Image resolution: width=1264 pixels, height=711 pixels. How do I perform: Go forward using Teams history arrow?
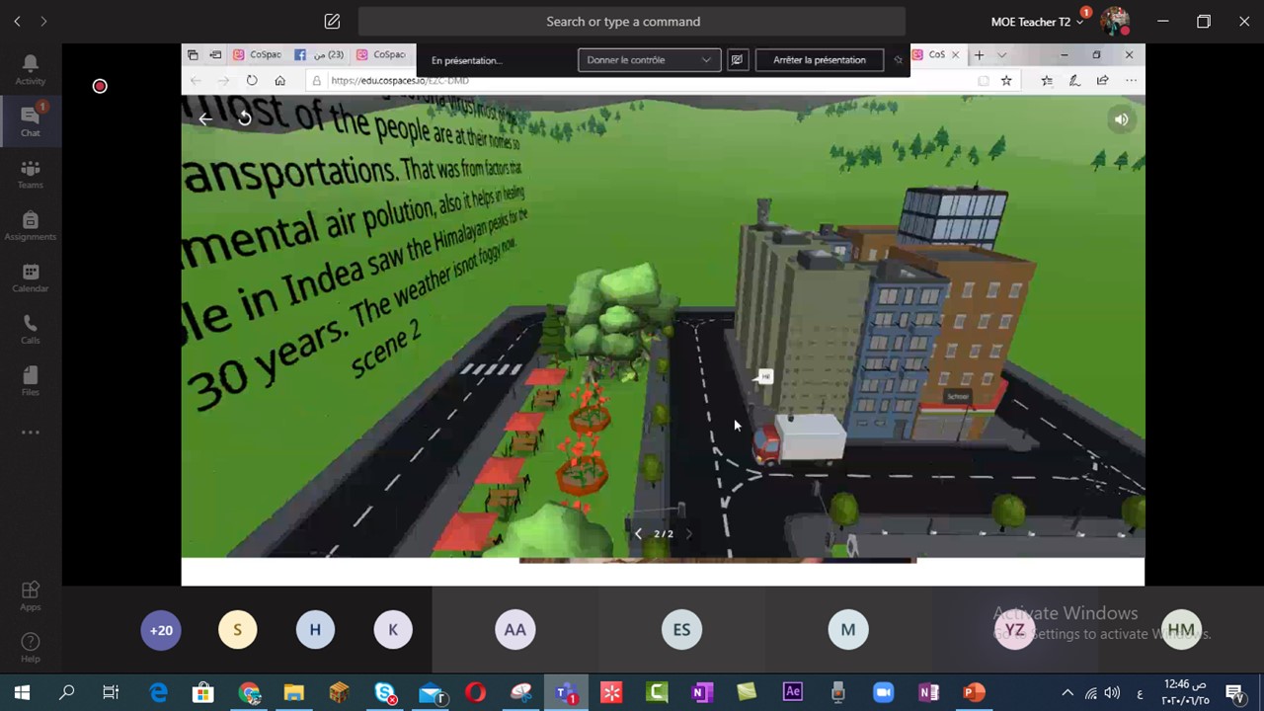43,21
